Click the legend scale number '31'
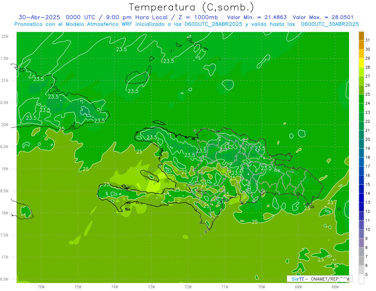 pyautogui.click(x=368, y=40)
